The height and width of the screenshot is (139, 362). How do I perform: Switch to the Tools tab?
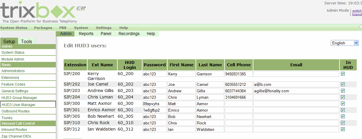tap(27, 41)
